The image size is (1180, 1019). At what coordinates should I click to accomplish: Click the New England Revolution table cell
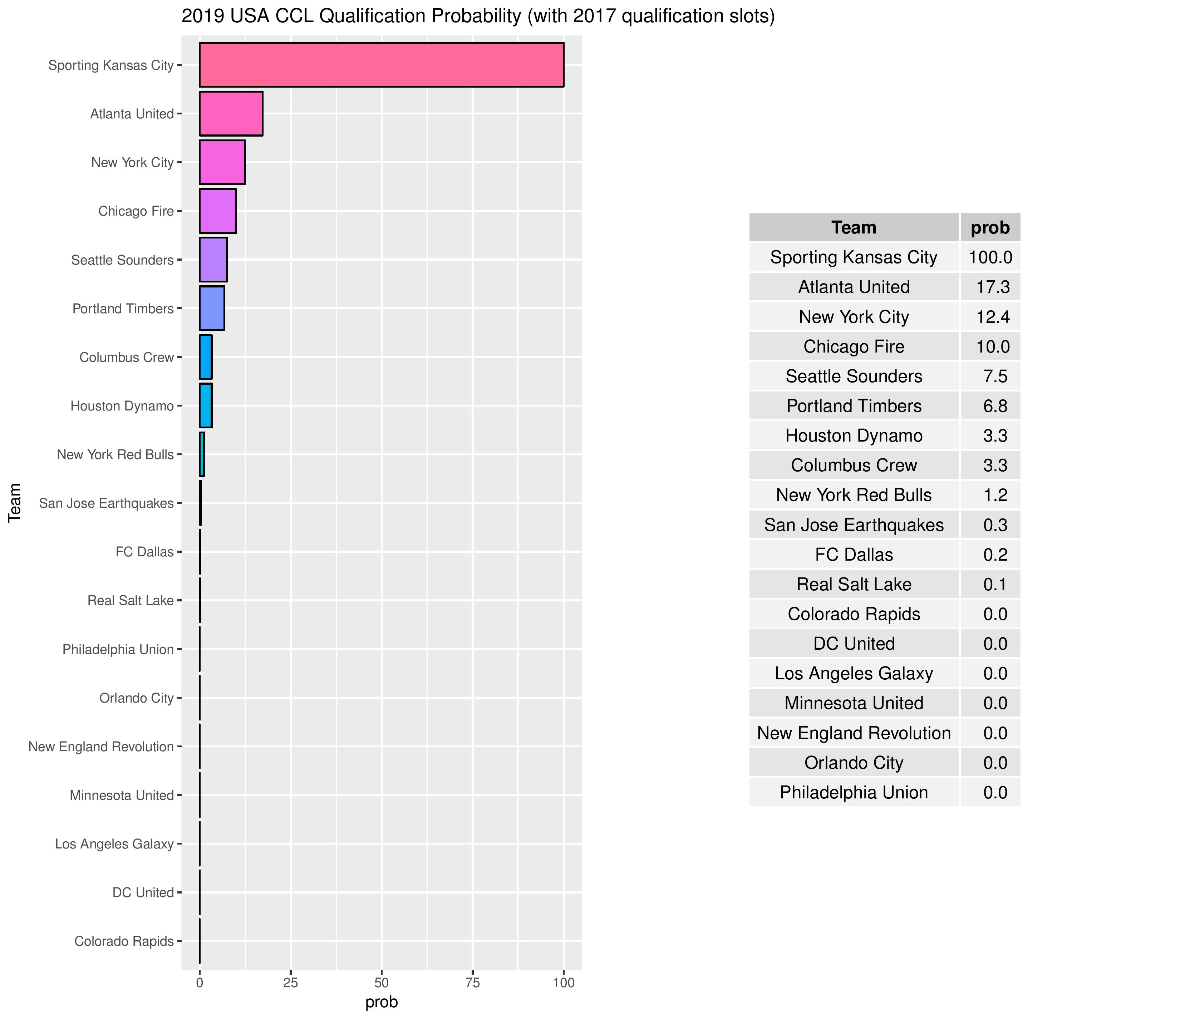click(853, 733)
